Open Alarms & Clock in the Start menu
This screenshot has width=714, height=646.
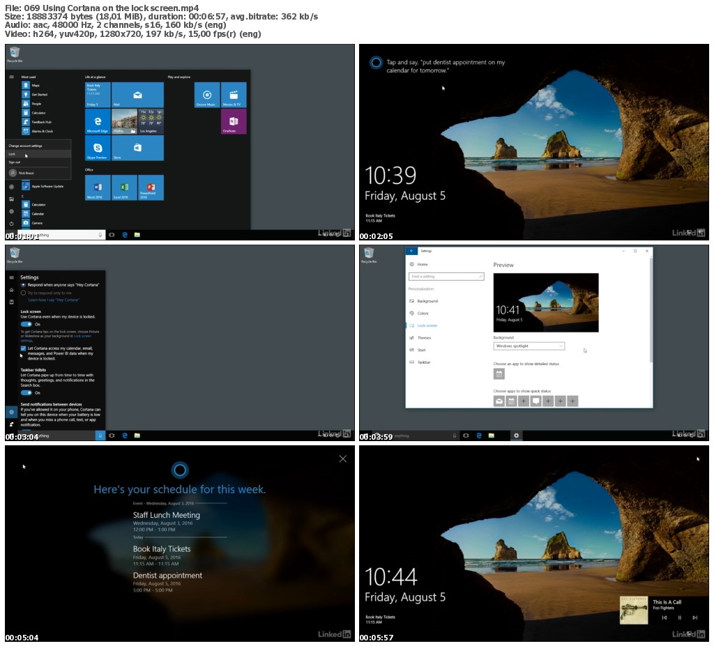tap(38, 131)
